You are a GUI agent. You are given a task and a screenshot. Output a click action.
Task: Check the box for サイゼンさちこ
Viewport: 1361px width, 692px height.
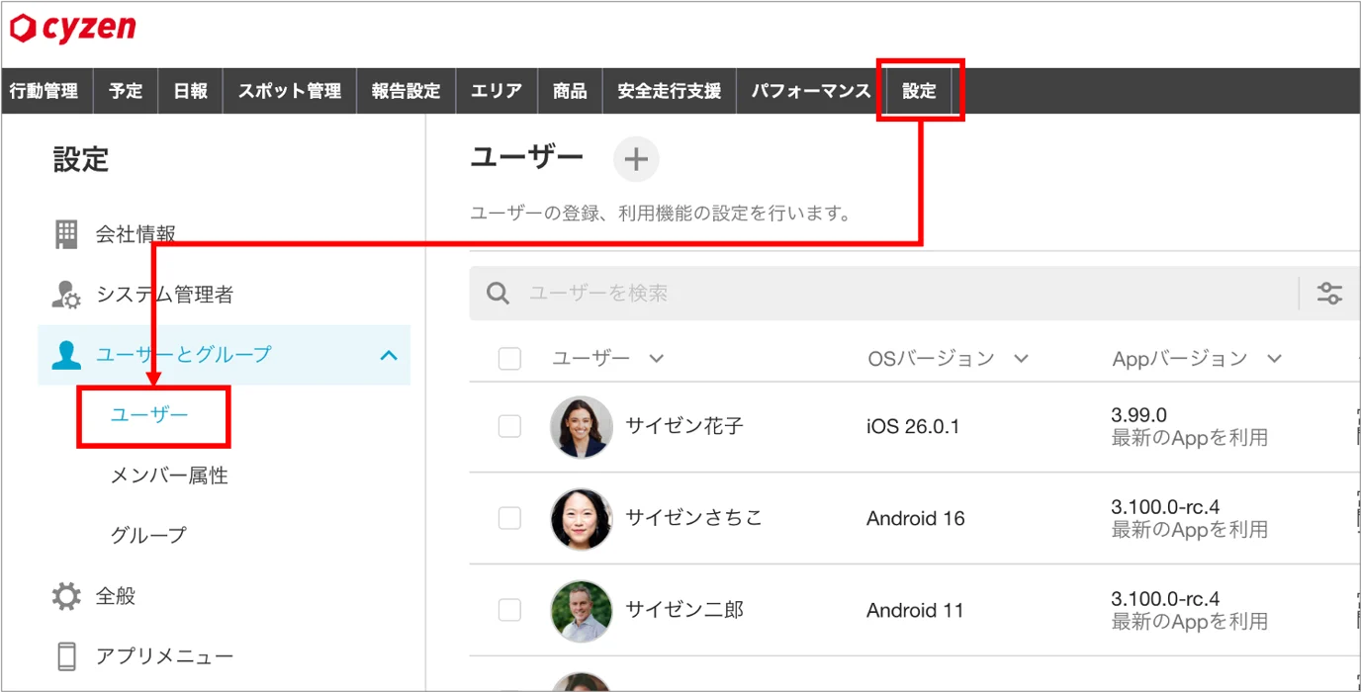pos(509,518)
